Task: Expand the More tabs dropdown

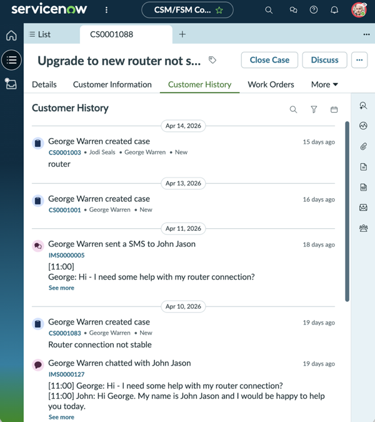Action: click(324, 84)
